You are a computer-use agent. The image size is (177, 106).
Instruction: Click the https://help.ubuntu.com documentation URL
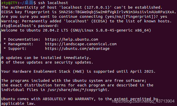point(71,39)
